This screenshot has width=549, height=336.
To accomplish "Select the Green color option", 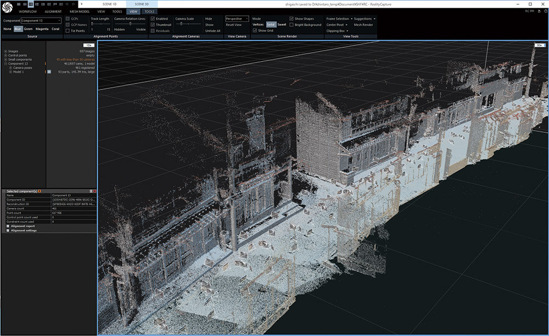I will [28, 29].
